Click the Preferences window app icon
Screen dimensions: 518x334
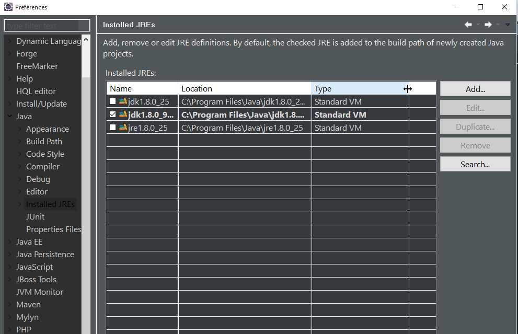[8, 7]
